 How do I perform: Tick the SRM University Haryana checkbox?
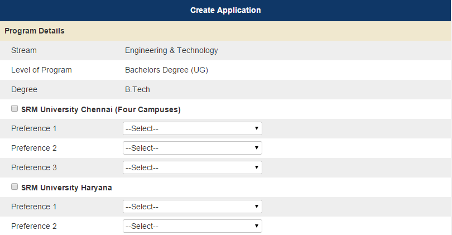pos(15,187)
